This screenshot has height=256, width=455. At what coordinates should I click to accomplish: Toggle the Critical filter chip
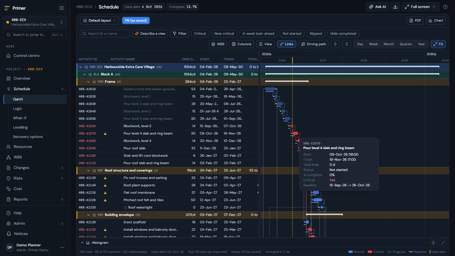click(x=200, y=34)
